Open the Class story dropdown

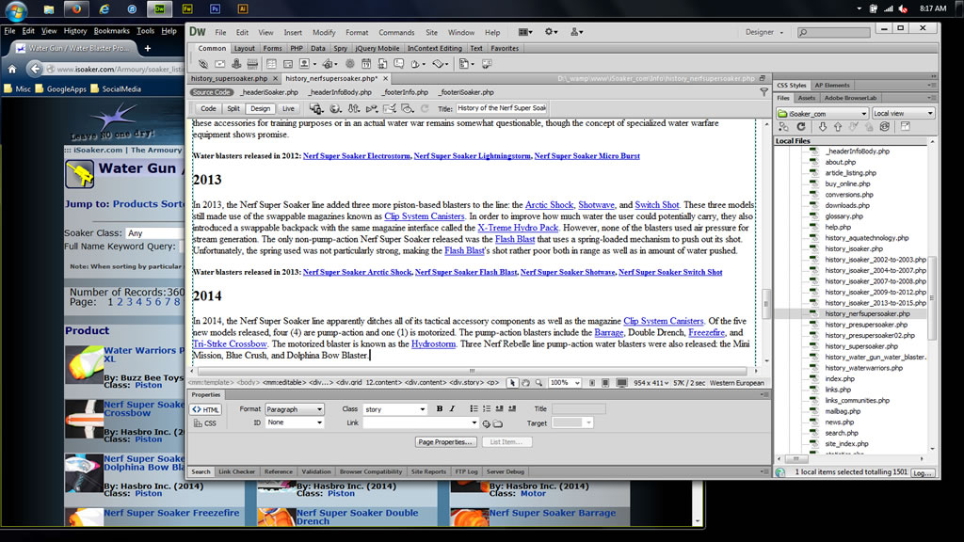coord(394,409)
